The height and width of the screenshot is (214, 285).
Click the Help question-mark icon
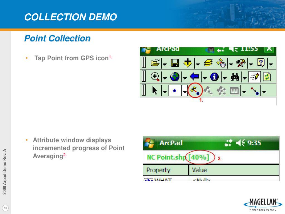coord(261,63)
